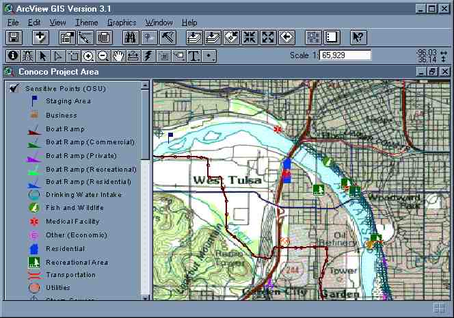Click the Drinking Water Intake legend label
Screen dimensions: 454x318
83,195
